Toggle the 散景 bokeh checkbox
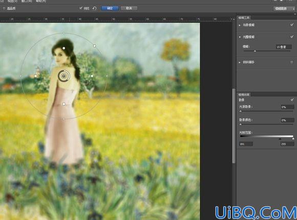Viewport: 297px width, 220px height. tap(292, 100)
